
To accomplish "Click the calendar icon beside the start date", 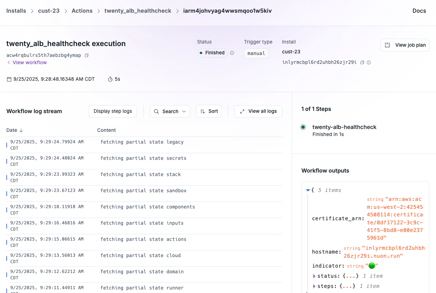I will coord(9,79).
